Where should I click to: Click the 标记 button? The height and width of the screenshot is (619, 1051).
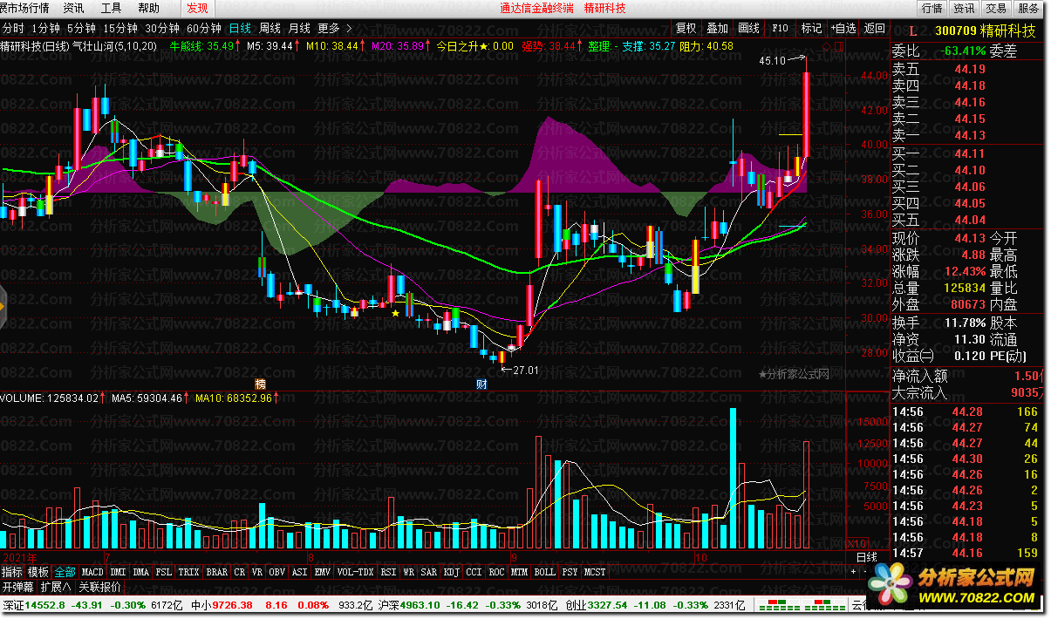coord(811,28)
